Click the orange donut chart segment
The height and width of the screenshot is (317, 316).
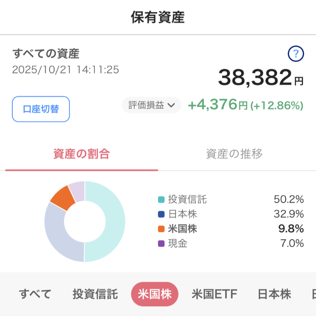point(63,199)
